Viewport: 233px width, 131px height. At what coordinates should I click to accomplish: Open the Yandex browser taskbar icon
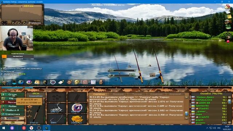31,128
